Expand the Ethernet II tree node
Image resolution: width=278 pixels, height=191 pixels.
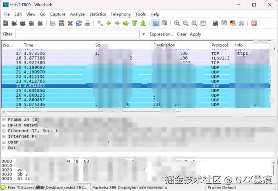[x=4, y=131]
